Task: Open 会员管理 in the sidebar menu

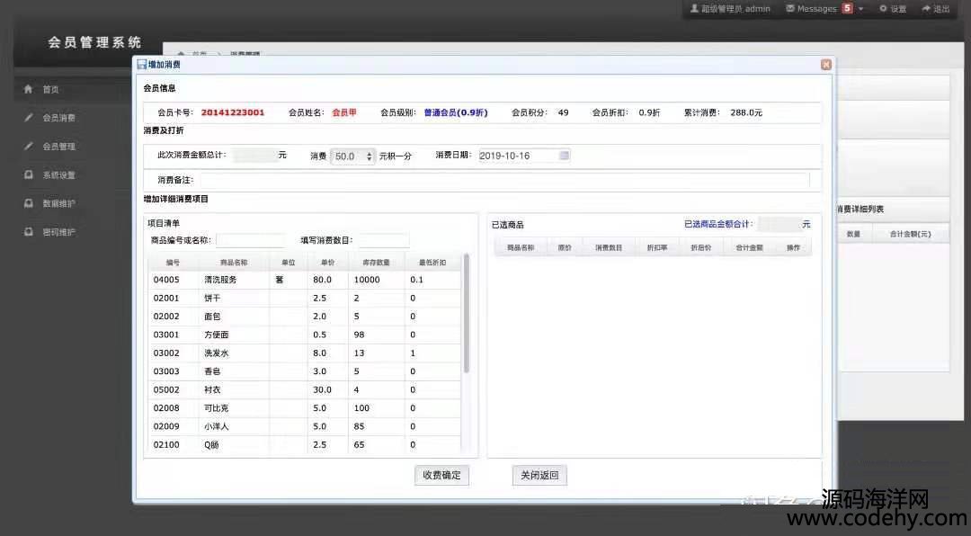Action: click(x=58, y=147)
